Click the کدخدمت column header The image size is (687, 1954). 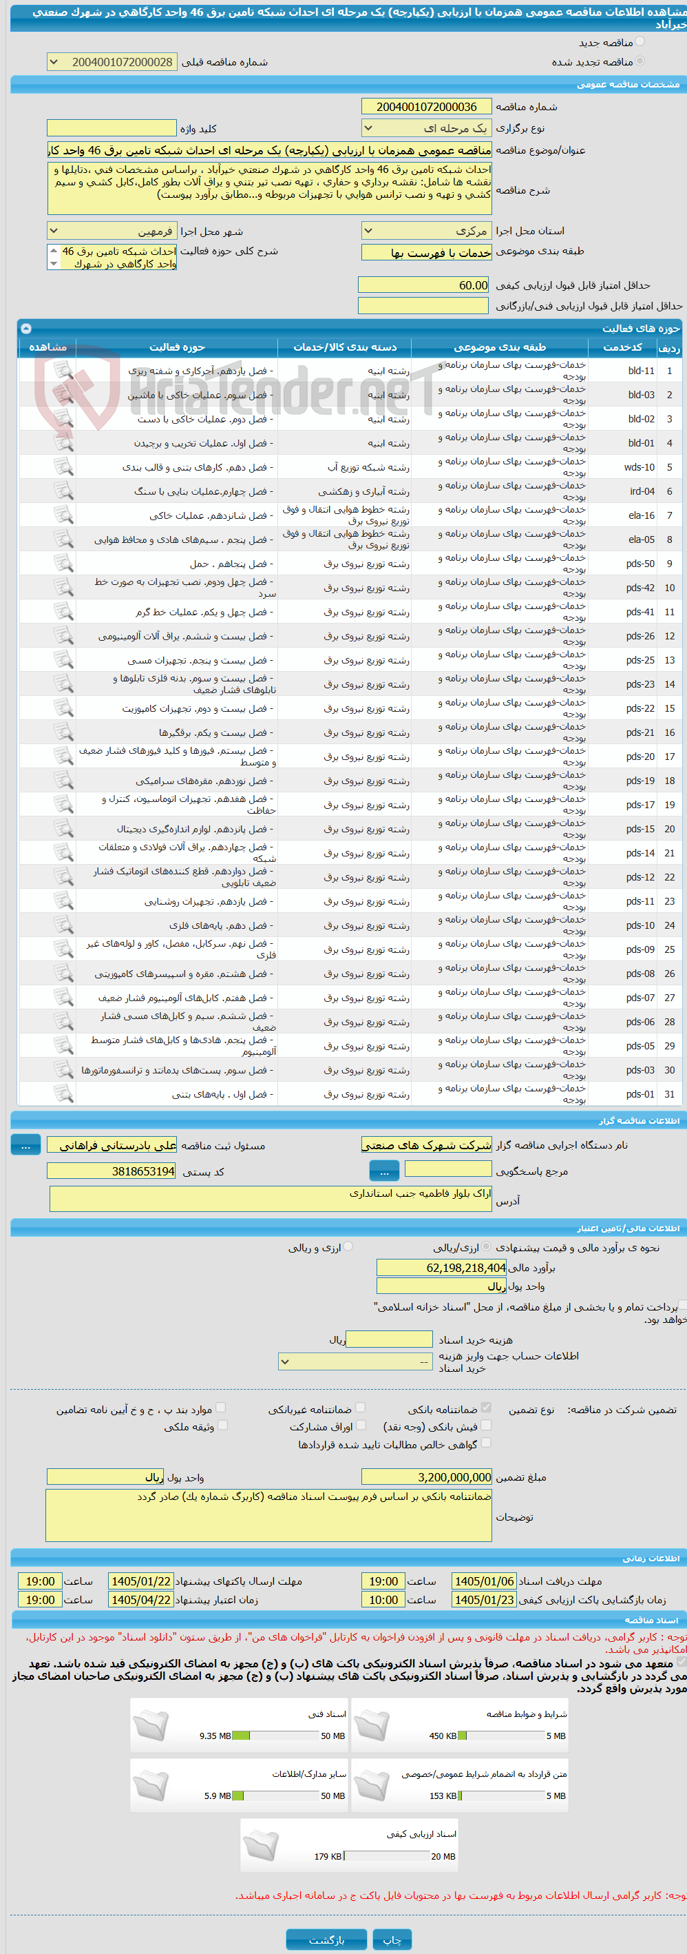(x=622, y=347)
